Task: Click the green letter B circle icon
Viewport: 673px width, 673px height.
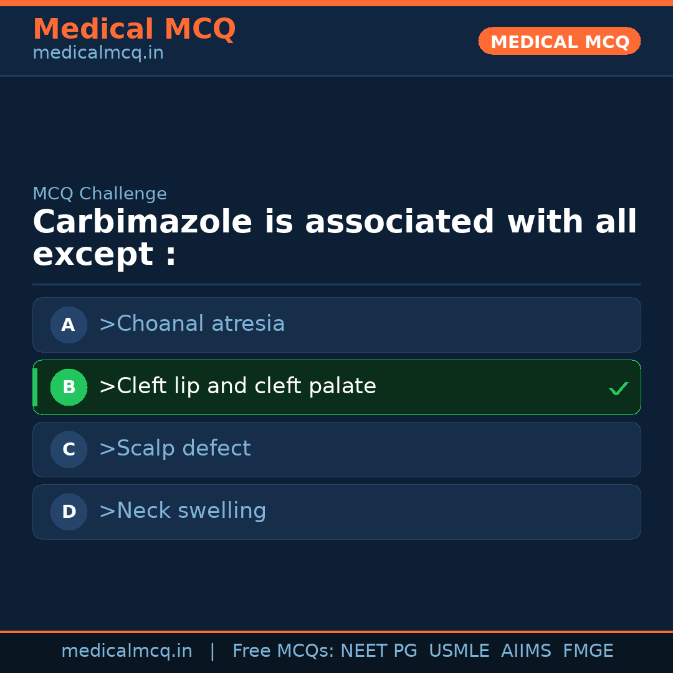Action: (x=69, y=387)
